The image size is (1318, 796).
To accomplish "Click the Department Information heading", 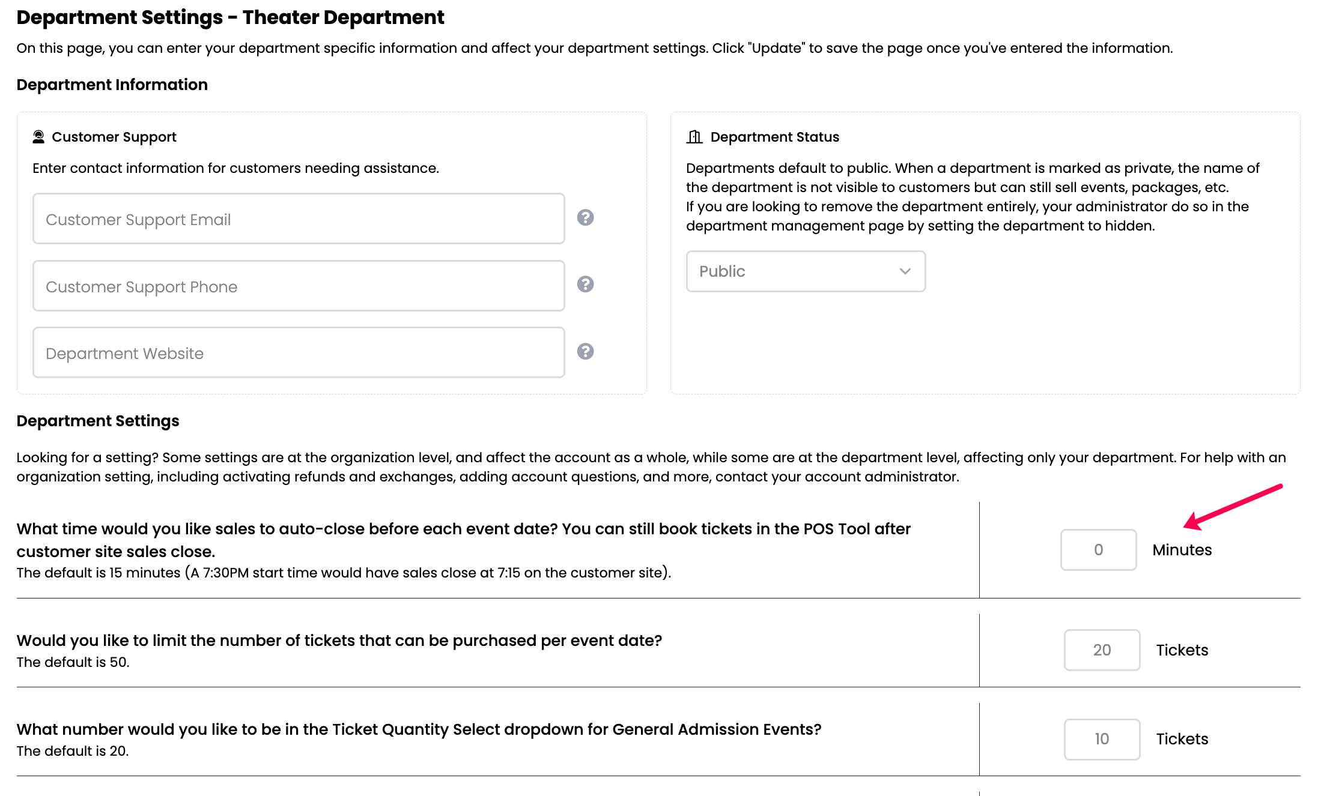I will click(112, 85).
